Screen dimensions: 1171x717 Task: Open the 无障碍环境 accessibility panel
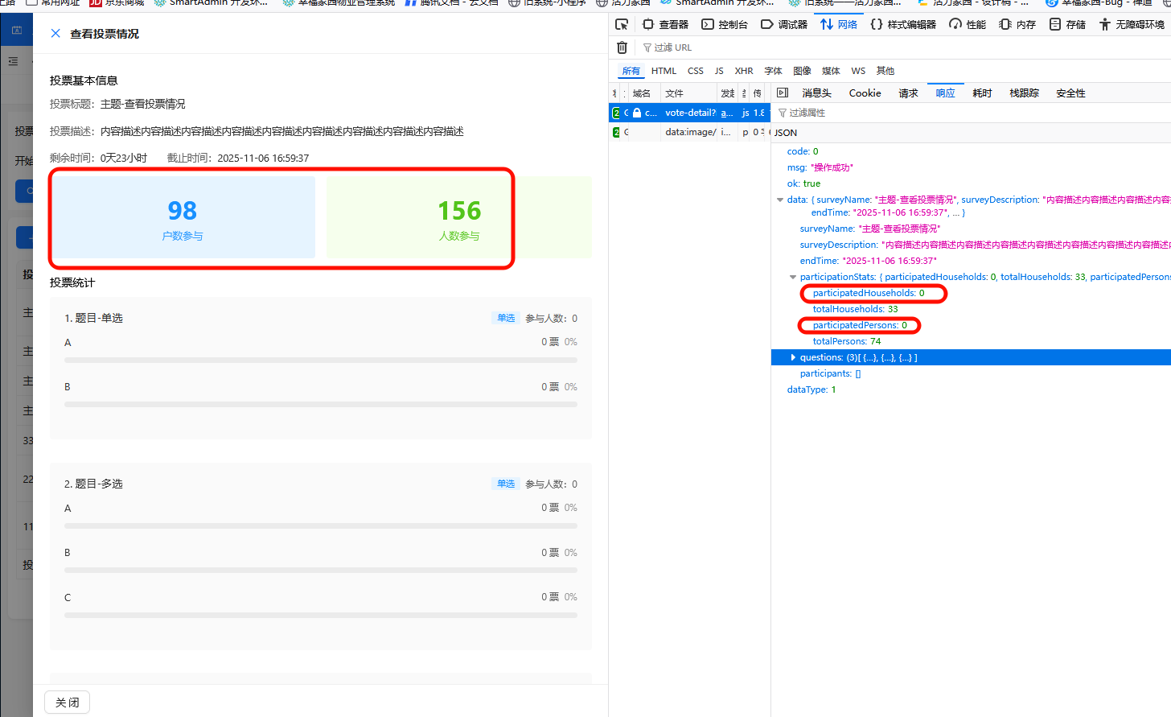point(1132,24)
